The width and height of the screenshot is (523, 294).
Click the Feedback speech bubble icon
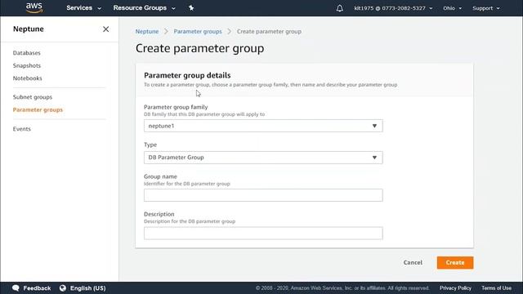point(16,288)
